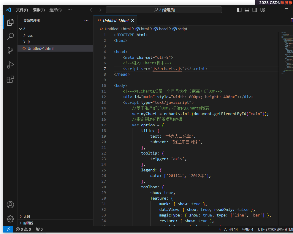Expand the 大纲 outline section
This screenshot has height=234, width=293.
[55, 217]
